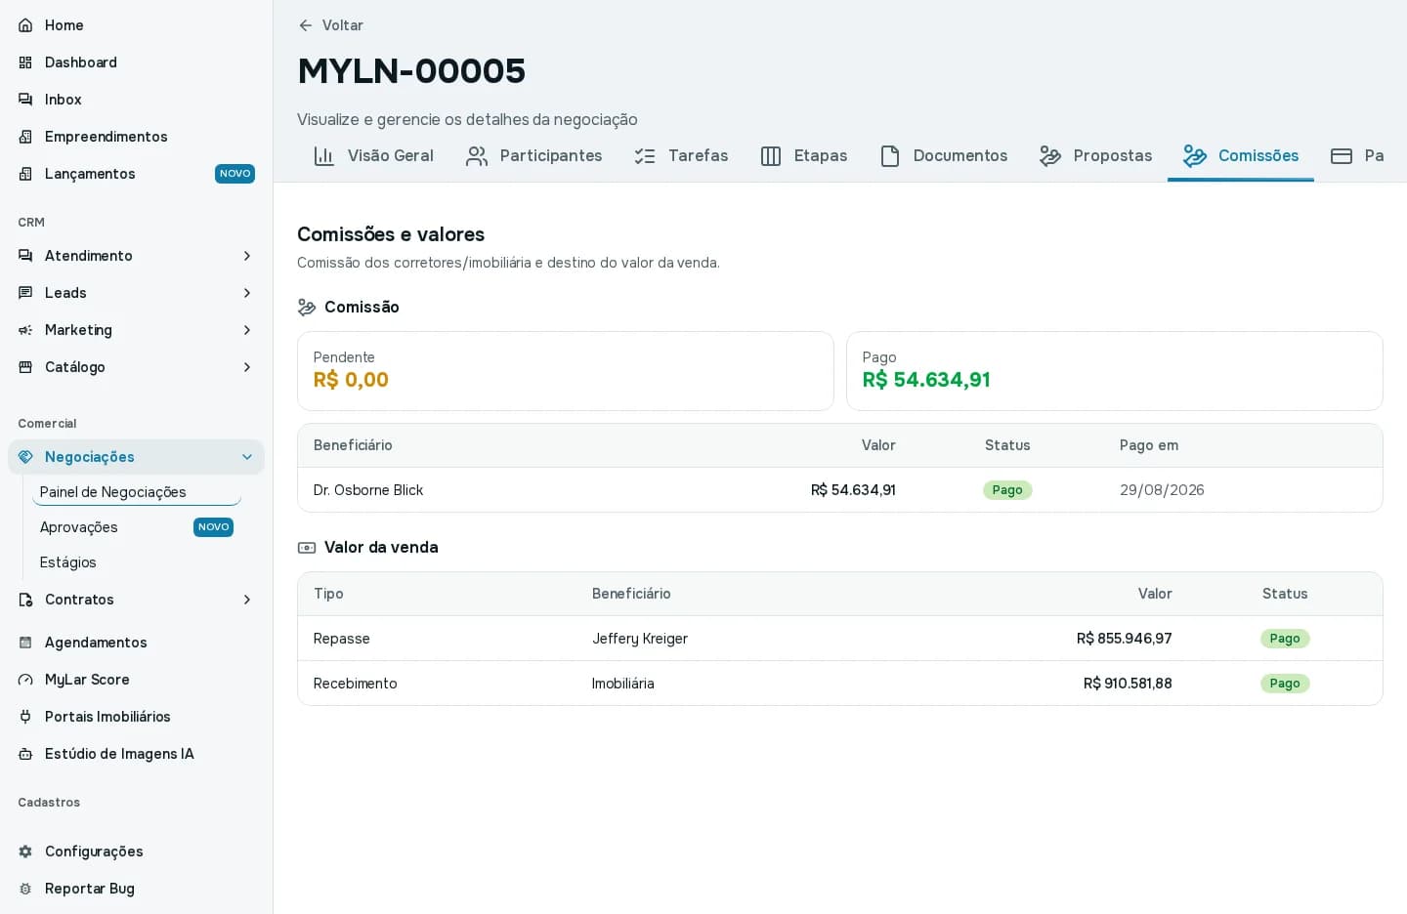The image size is (1407, 914).
Task: Click the back arrow icon next to Voltar
Action: [306, 25]
